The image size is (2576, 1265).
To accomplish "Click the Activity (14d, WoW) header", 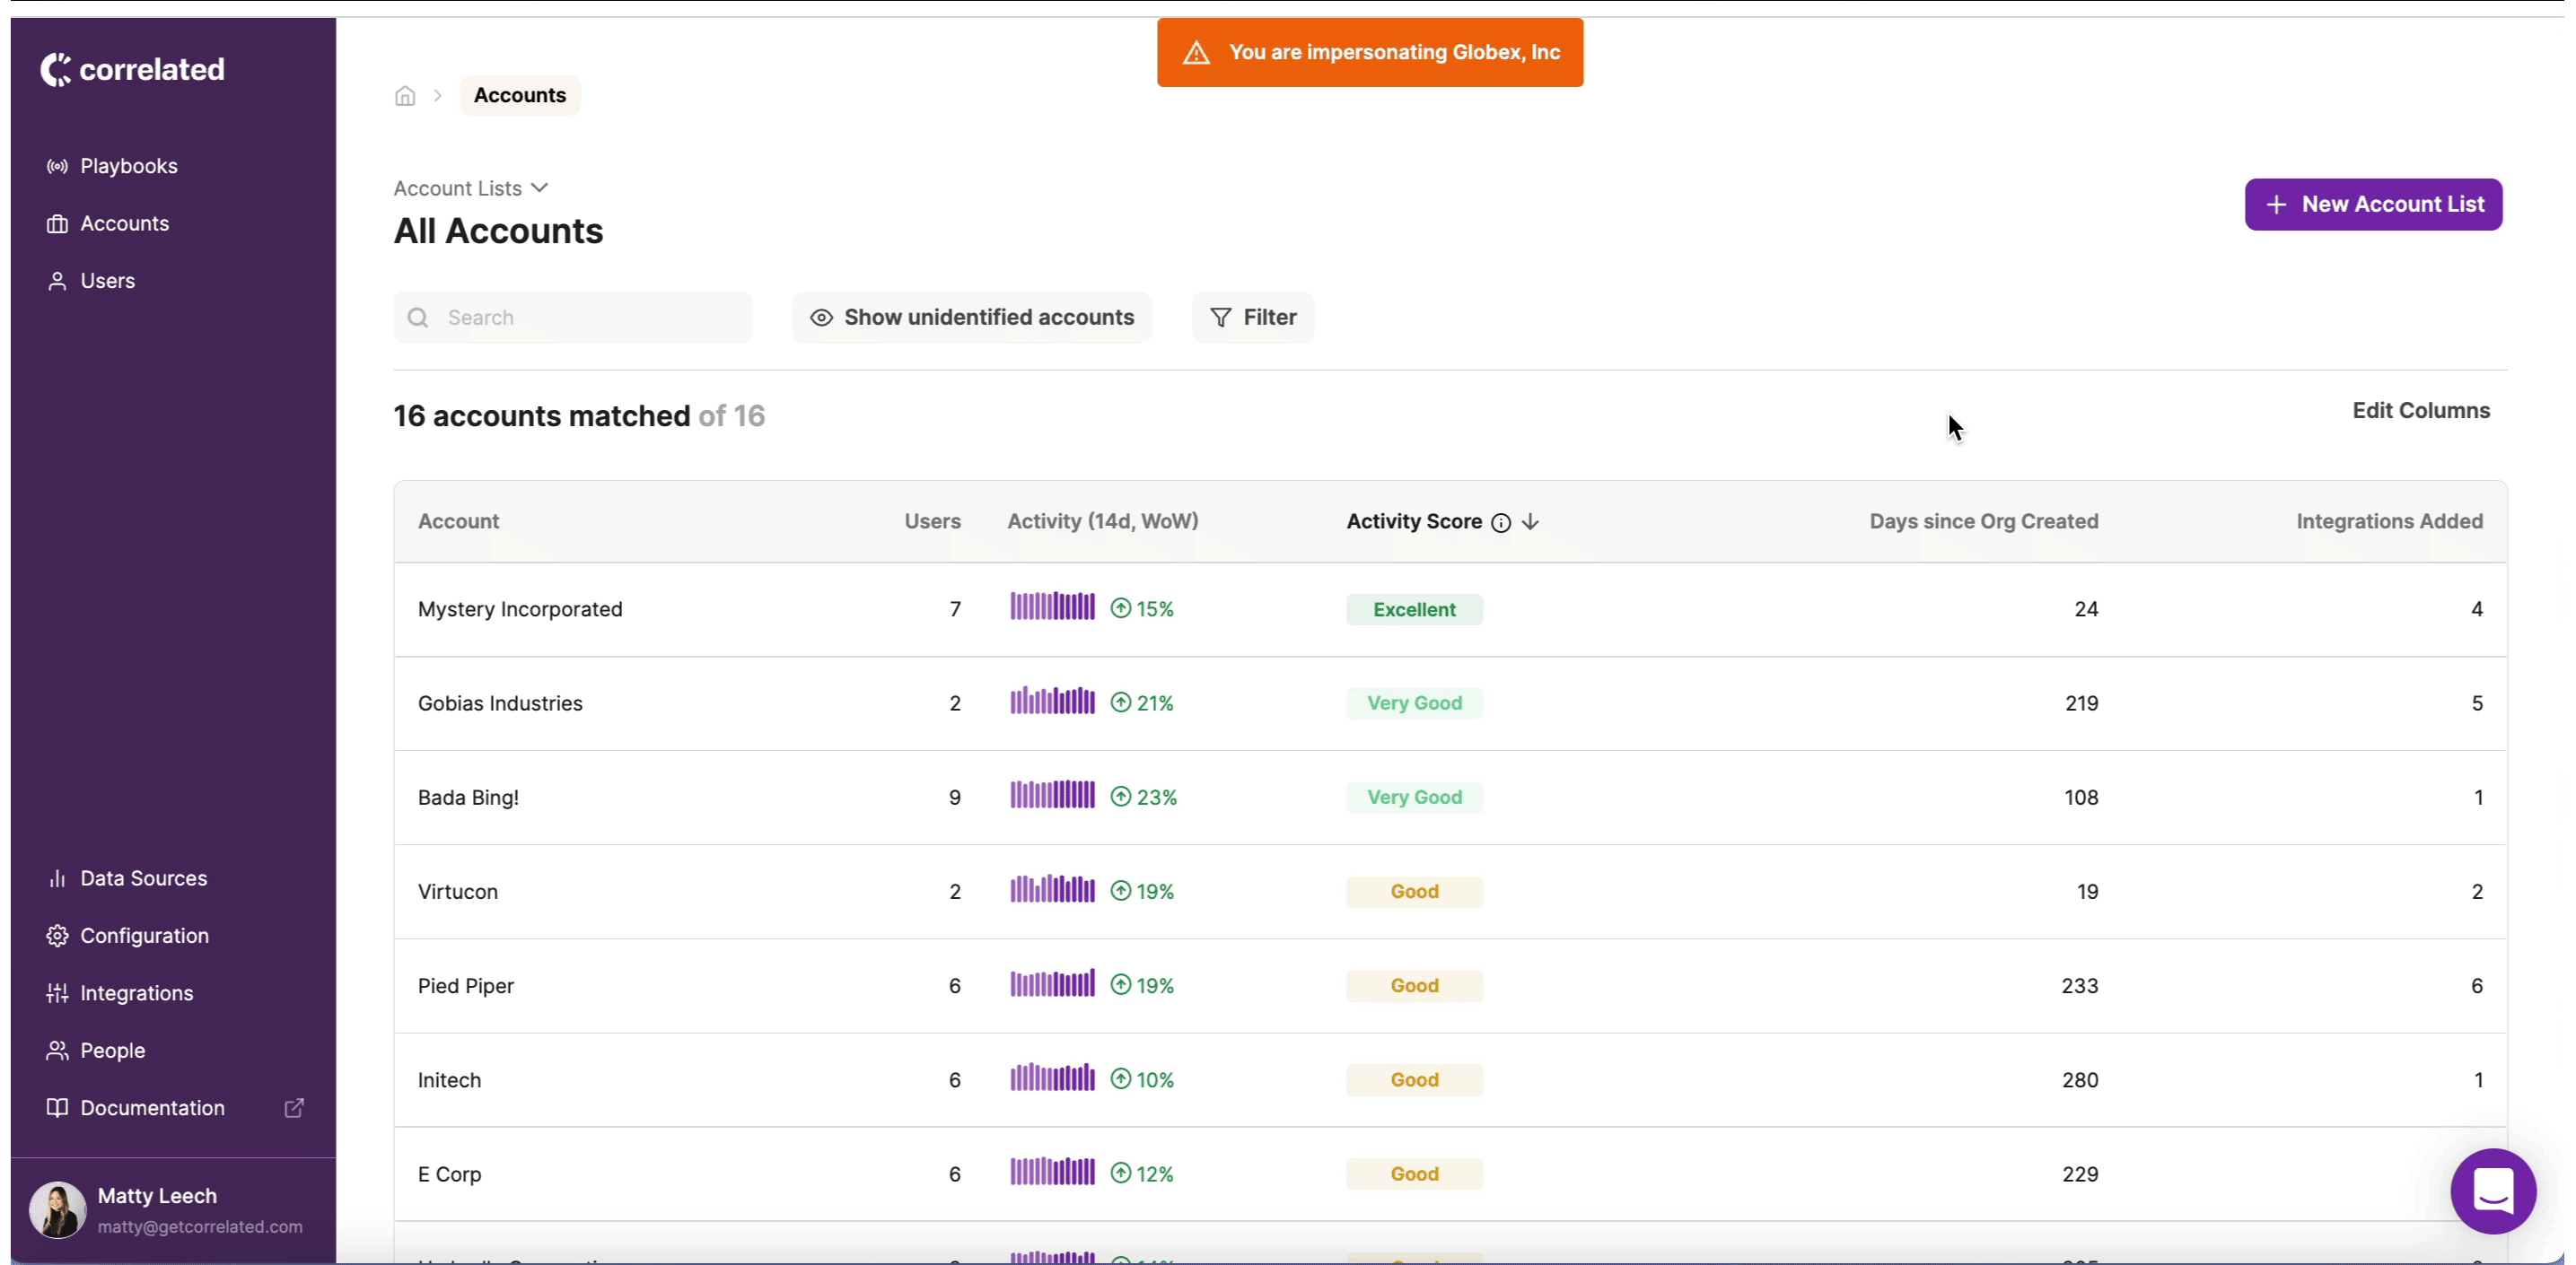I will click(x=1102, y=521).
